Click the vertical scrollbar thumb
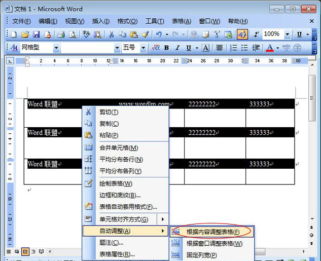This screenshot has height=261, width=321. 312,98
